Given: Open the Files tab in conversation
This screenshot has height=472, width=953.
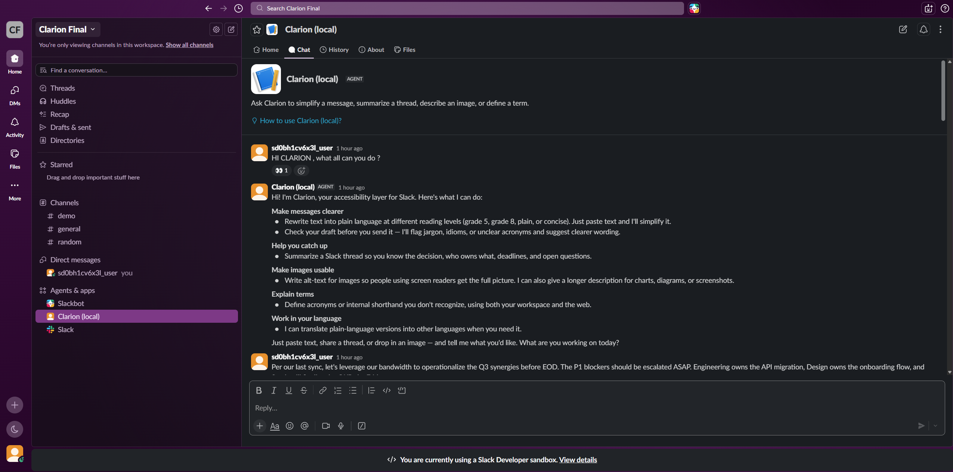Looking at the screenshot, I should pyautogui.click(x=405, y=50).
